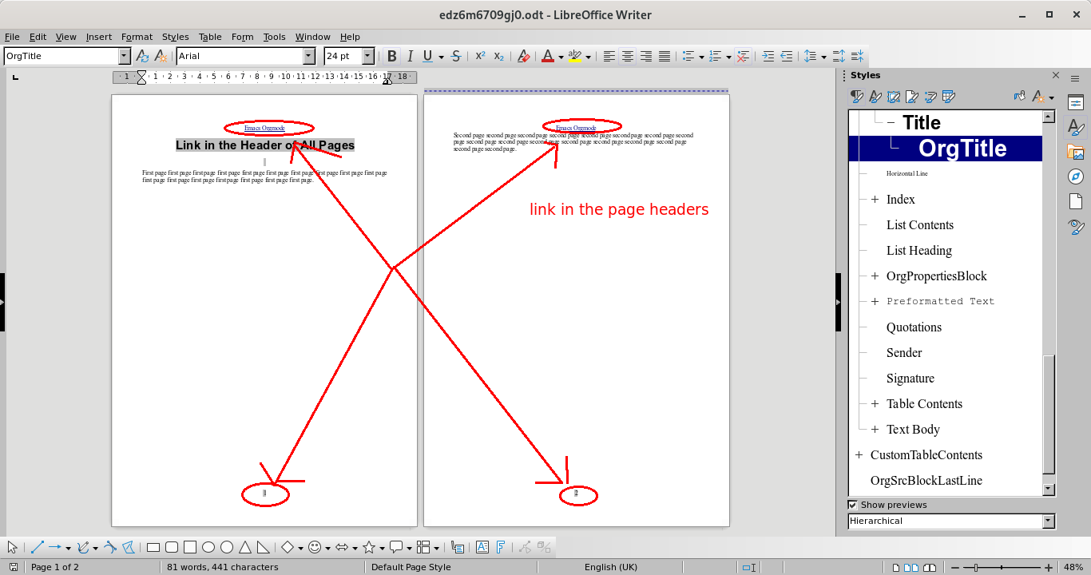Select Paragraph Styles in Styles panel

coord(857,97)
